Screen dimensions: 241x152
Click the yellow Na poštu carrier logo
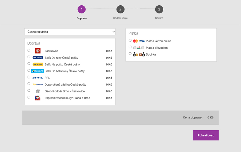pyautogui.click(x=38, y=64)
